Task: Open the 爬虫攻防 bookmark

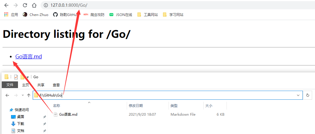Action: pos(94,15)
